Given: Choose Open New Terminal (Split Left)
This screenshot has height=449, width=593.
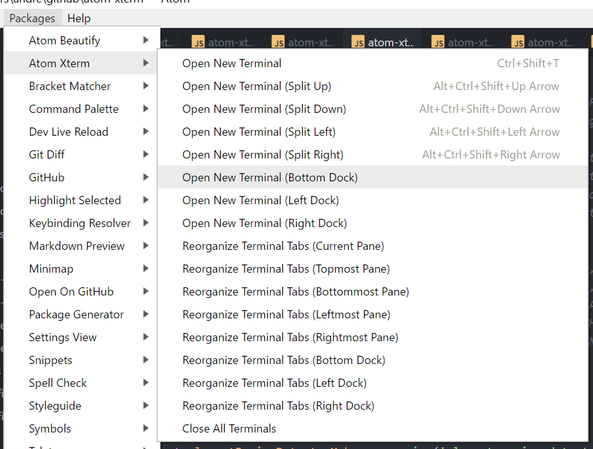Looking at the screenshot, I should (x=372, y=132).
